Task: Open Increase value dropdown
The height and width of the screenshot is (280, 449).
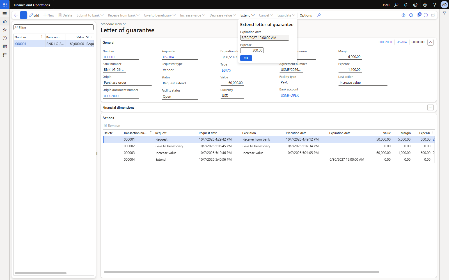Action: point(193,15)
